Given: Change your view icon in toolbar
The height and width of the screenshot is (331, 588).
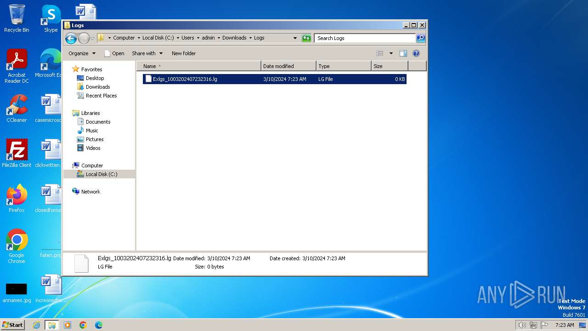Looking at the screenshot, I should point(380,53).
